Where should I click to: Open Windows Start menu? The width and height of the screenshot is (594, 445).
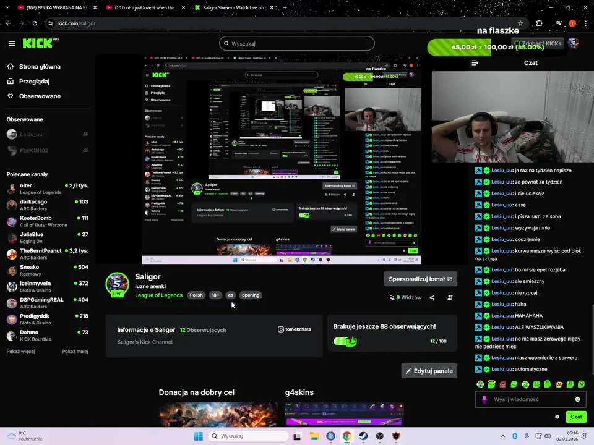(x=198, y=436)
